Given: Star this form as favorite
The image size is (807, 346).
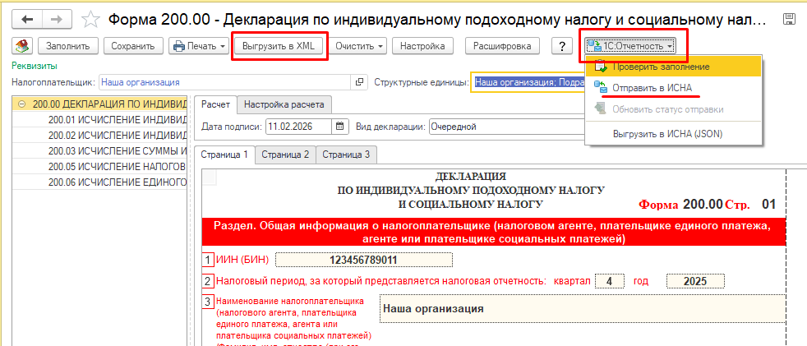Looking at the screenshot, I should (91, 18).
